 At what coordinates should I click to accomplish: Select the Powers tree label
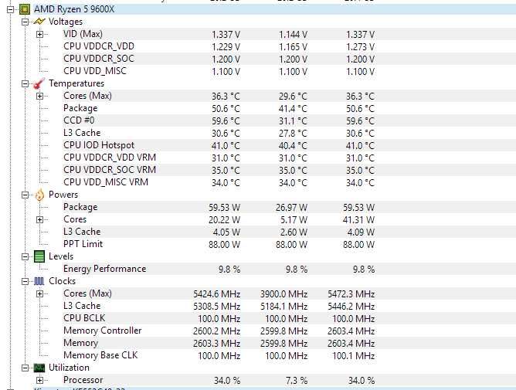pos(63,195)
